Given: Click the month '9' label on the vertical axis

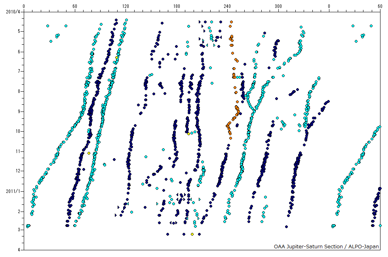Looking at the screenshot, I should (x=19, y=111).
